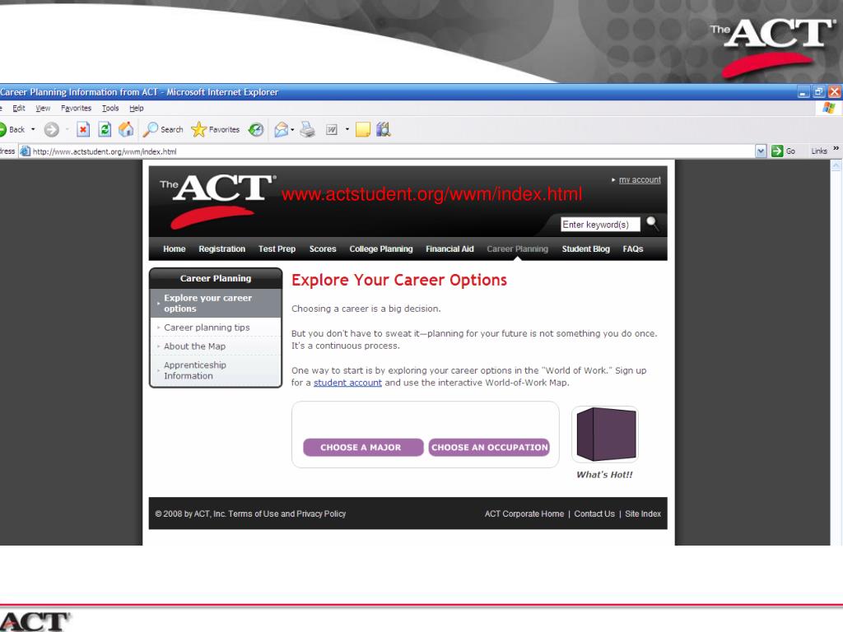The image size is (843, 632).
Task: Click the Links label on the toolbar
Action: point(819,151)
